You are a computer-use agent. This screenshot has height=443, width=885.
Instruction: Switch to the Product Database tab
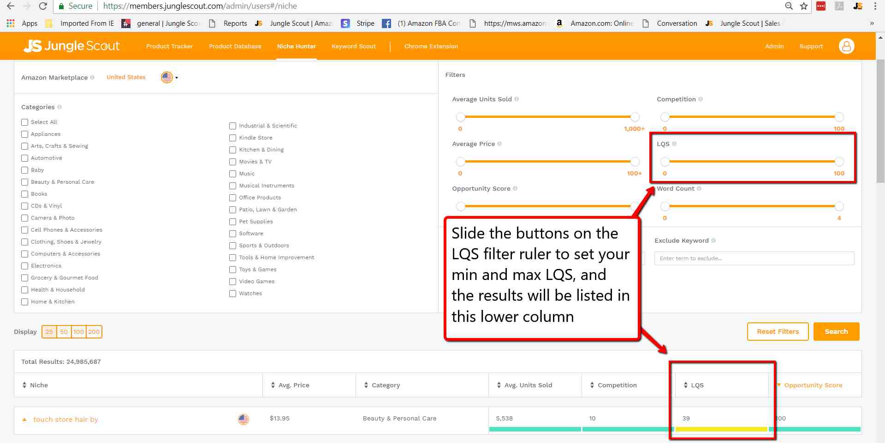tap(235, 47)
